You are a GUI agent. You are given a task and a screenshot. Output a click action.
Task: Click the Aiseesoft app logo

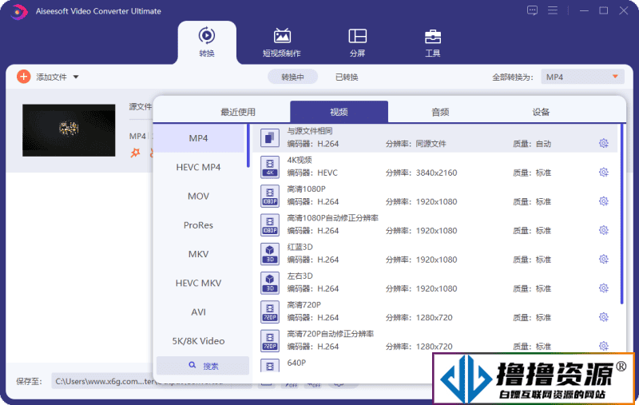tap(18, 11)
